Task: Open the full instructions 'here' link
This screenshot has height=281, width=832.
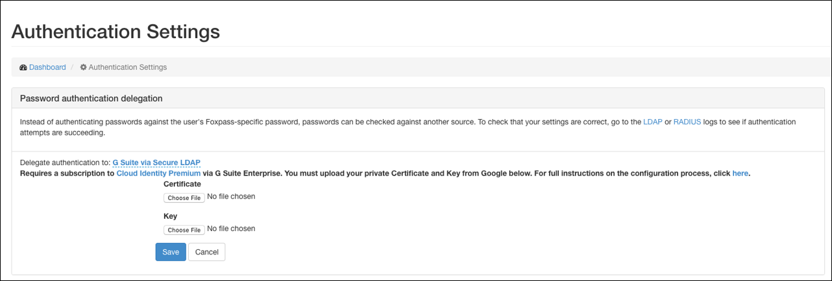Action: [740, 174]
